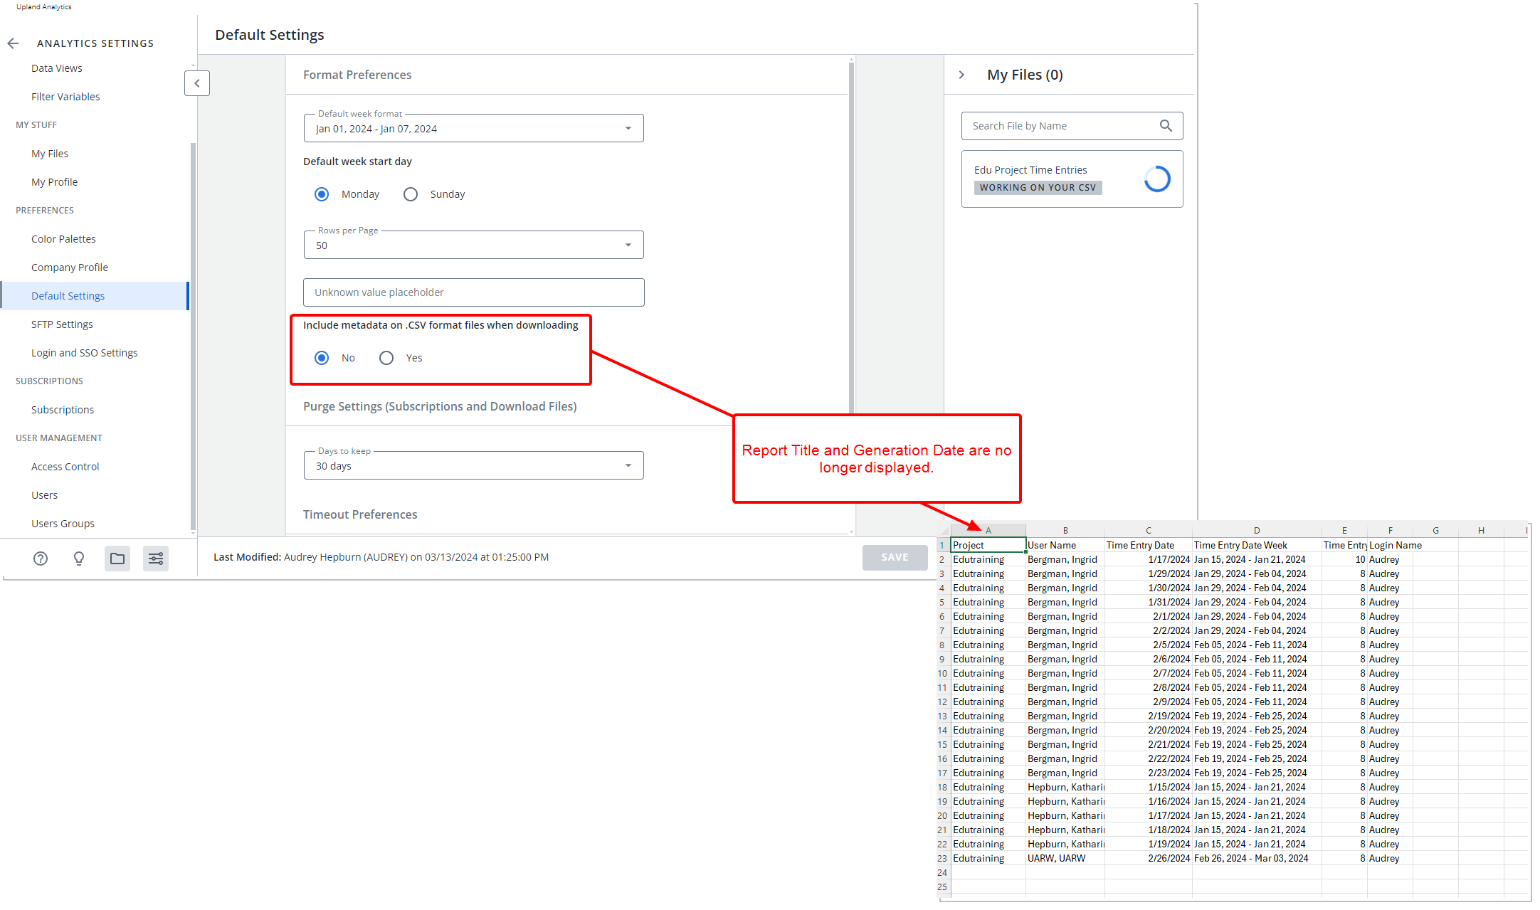Open the Default week format dropdown
The image size is (1540, 910).
click(x=628, y=128)
